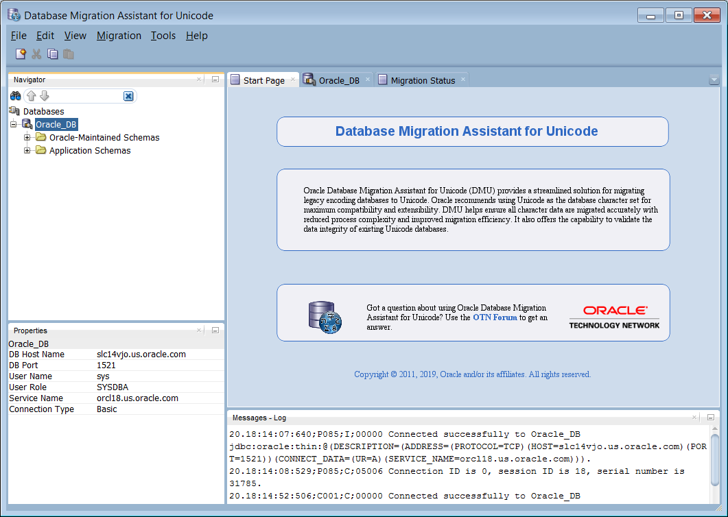The width and height of the screenshot is (728, 517).
Task: Click the application icon in the title bar
Action: (x=14, y=15)
